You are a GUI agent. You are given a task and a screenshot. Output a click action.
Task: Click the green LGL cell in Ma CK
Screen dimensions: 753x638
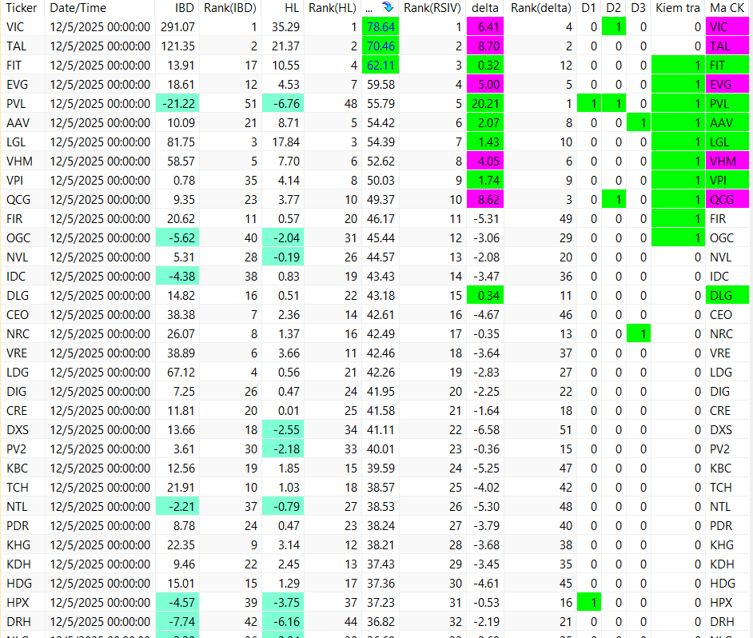(x=727, y=142)
